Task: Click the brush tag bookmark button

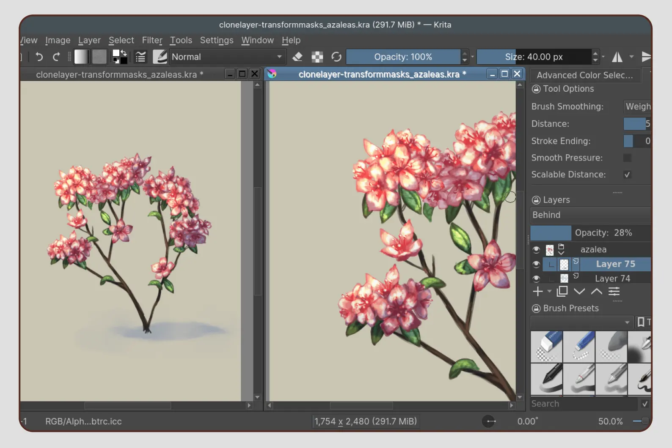Action: (643, 322)
